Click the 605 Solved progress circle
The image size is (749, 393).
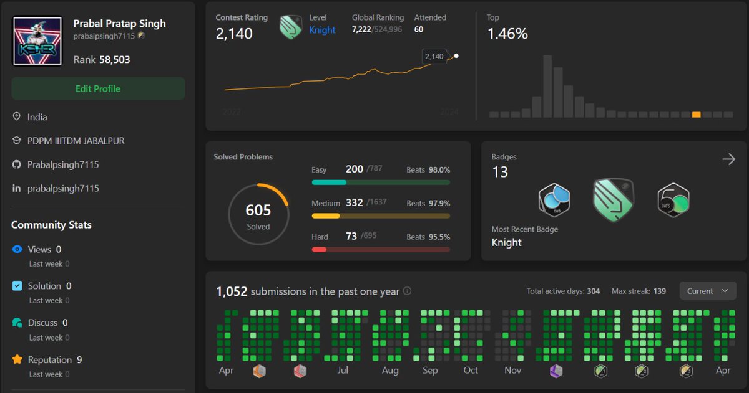(x=258, y=215)
